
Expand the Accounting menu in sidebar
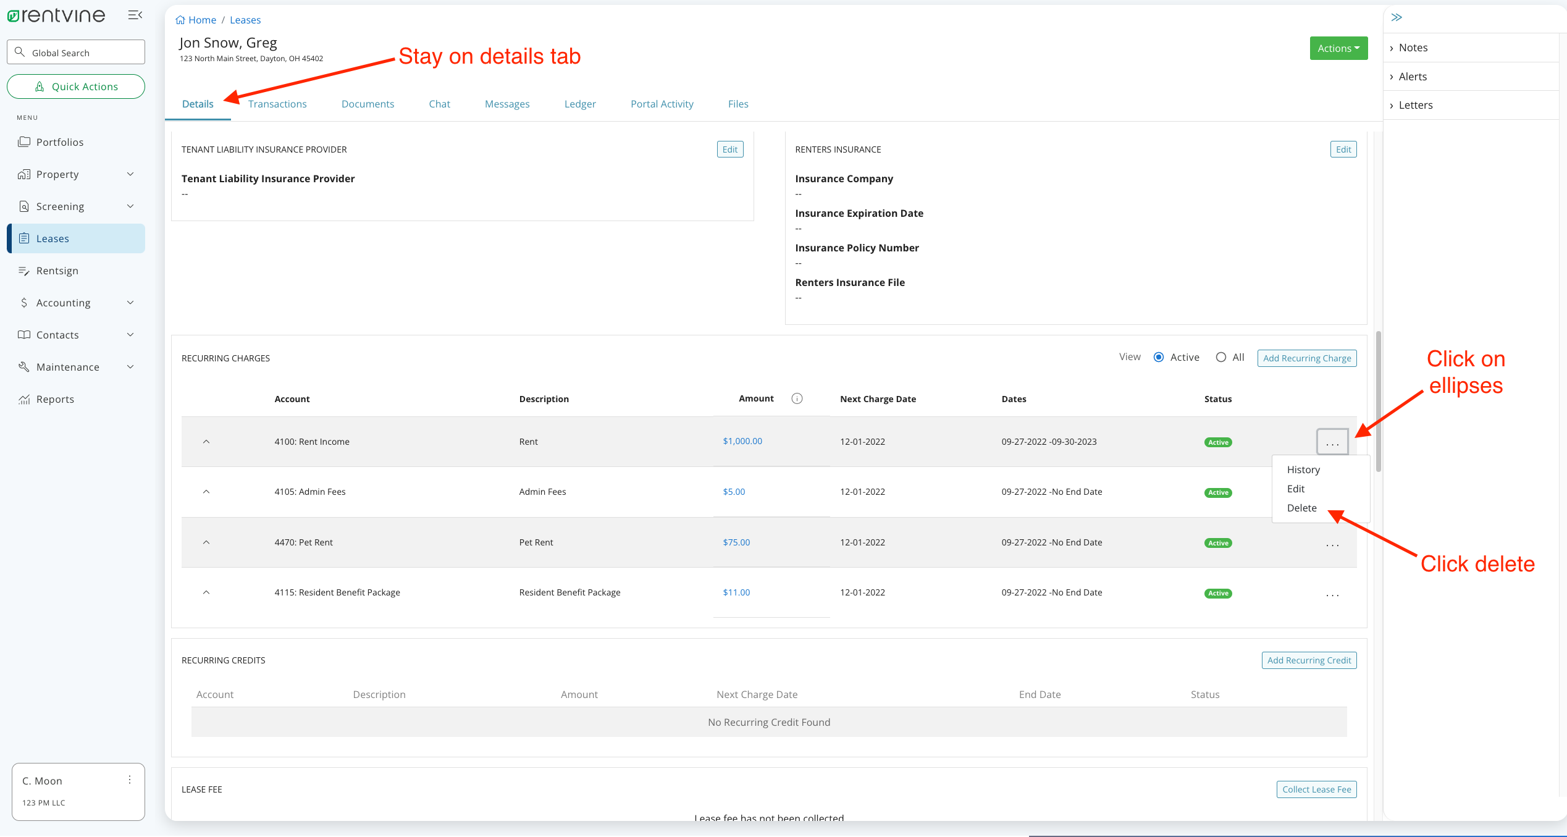(x=63, y=303)
